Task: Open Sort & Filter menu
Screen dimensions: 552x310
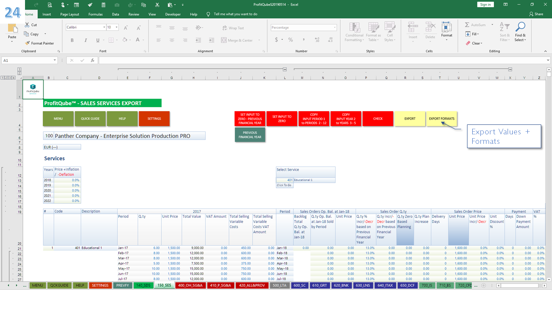Action: coord(505,32)
